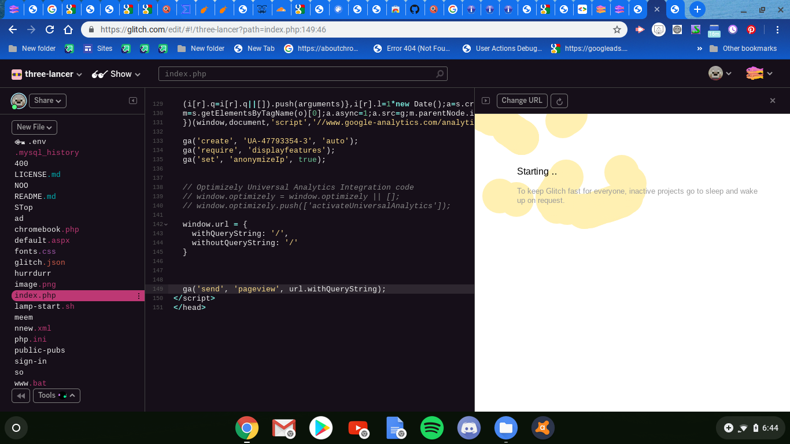
Task: Open Spotify from the shelf
Action: click(432, 428)
